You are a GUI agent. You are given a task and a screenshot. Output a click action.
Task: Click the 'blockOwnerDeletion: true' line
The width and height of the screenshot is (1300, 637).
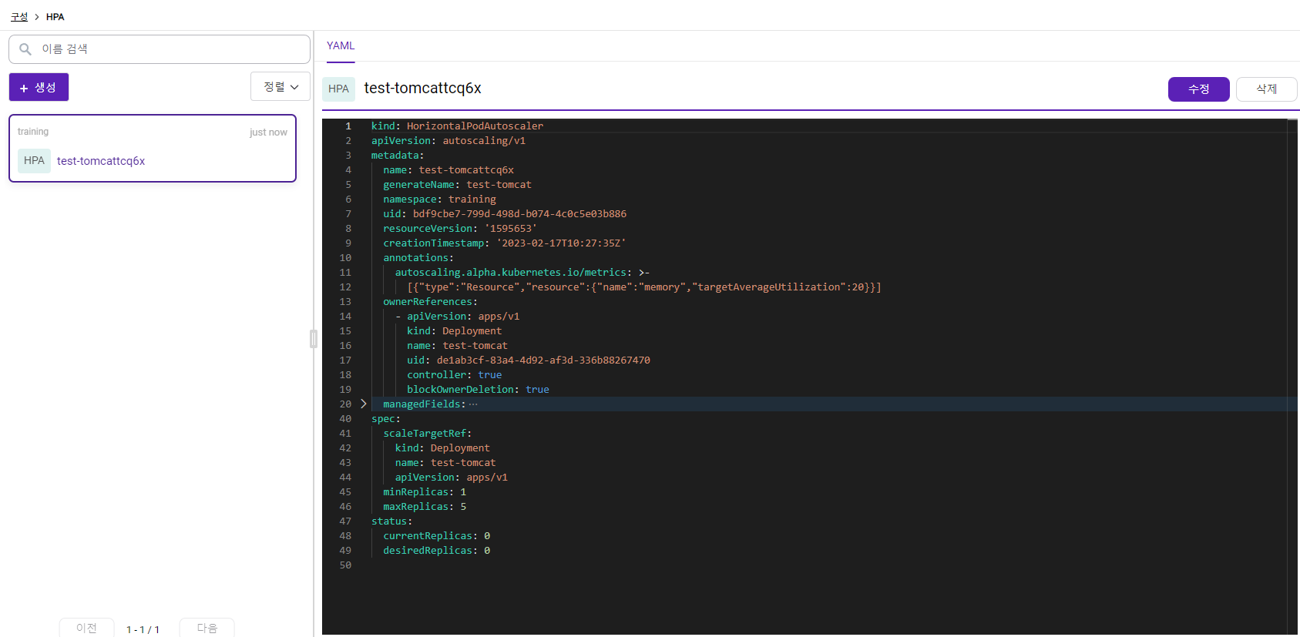pyautogui.click(x=478, y=389)
